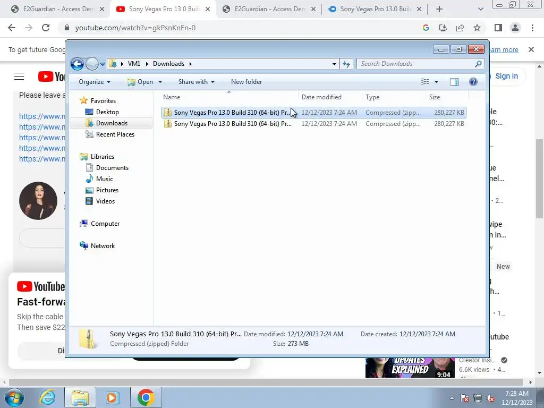Expand the Open button dropdown arrow

tap(160, 82)
